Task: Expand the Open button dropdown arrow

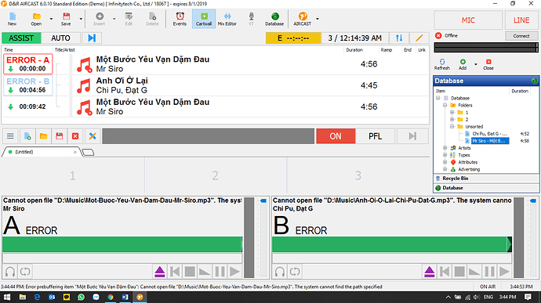Action: point(51,19)
